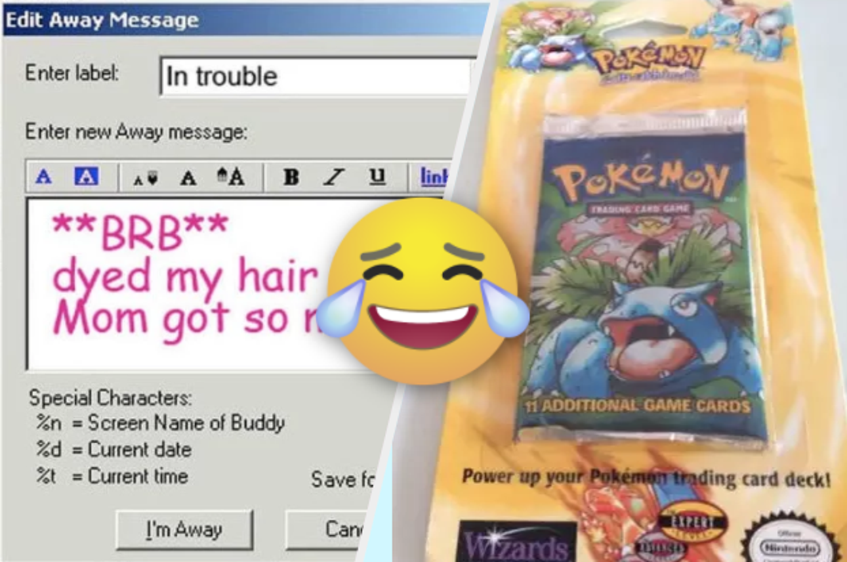
Task: Reset font size with the plain A icon
Action: tap(188, 178)
